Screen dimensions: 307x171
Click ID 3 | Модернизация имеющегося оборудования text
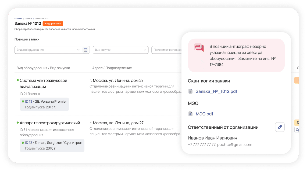[x=47, y=132]
